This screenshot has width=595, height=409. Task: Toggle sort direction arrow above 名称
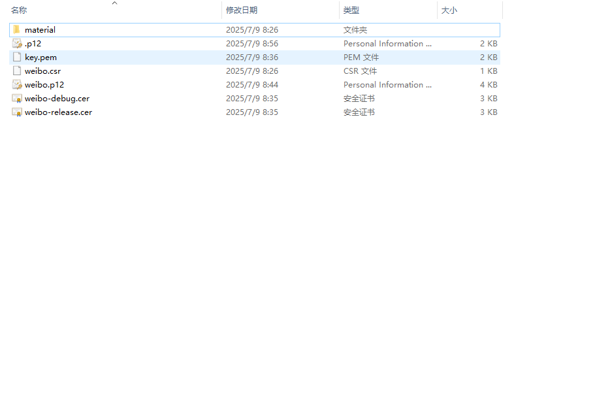coord(114,3)
